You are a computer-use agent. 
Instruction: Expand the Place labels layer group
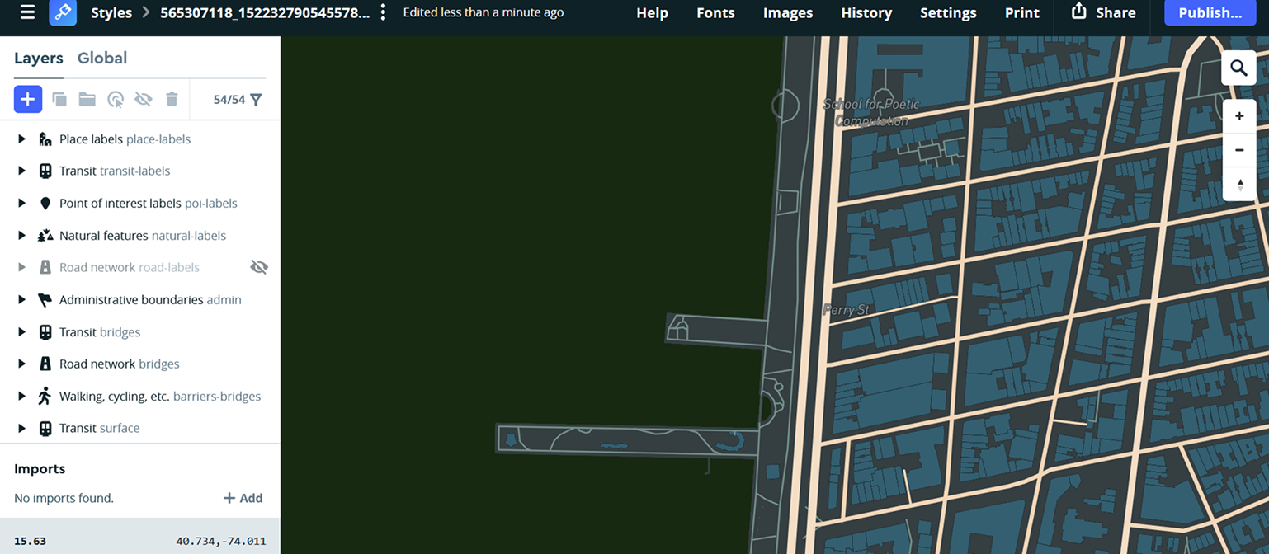(22, 138)
